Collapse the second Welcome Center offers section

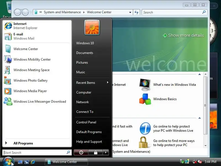[199, 118]
